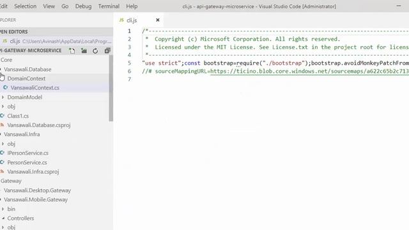Click line number 5 in the gutter
The height and width of the screenshot is (230, 409).
(x=129, y=63)
